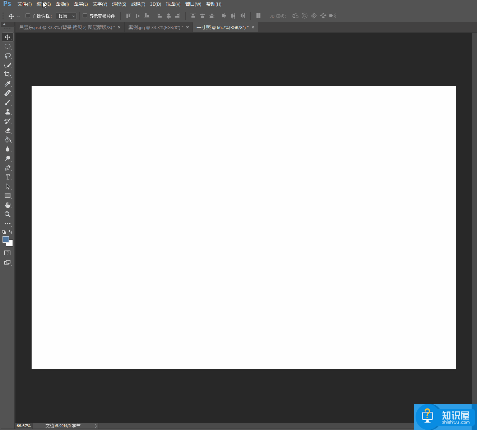This screenshot has height=430, width=477.
Task: Click the white canvas of 一寸照
Action: click(244, 228)
